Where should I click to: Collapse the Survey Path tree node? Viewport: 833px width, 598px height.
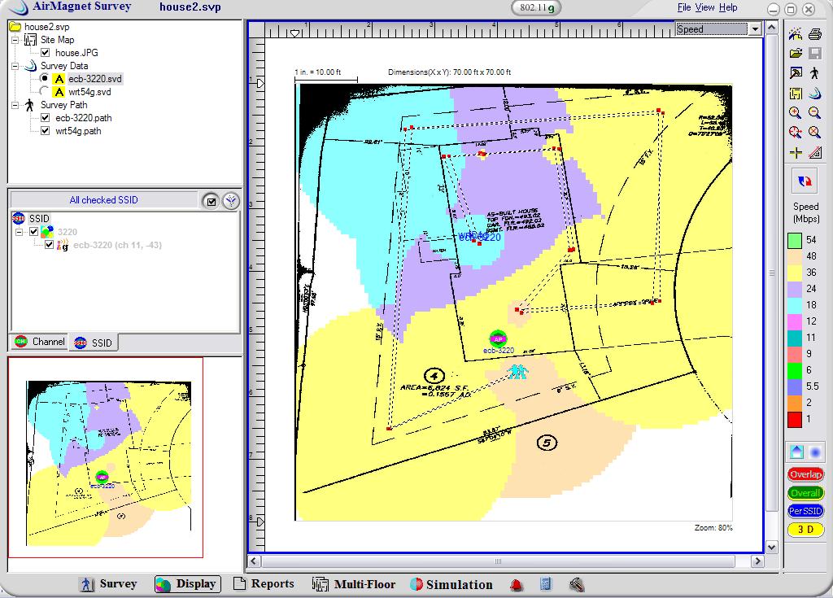15,105
